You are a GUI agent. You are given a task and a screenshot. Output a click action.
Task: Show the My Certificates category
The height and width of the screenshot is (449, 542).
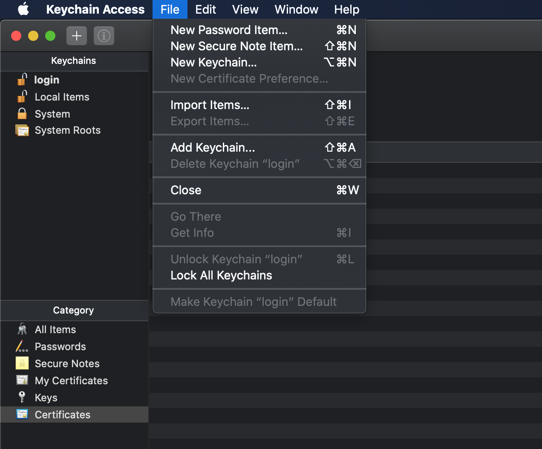[x=75, y=380]
